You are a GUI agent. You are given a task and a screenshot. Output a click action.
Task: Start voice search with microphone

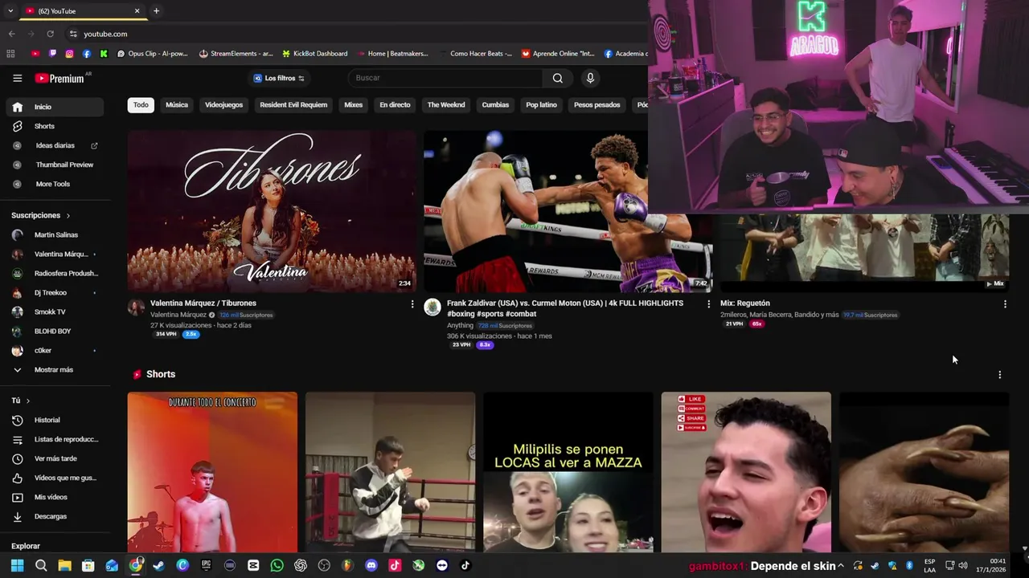[590, 78]
